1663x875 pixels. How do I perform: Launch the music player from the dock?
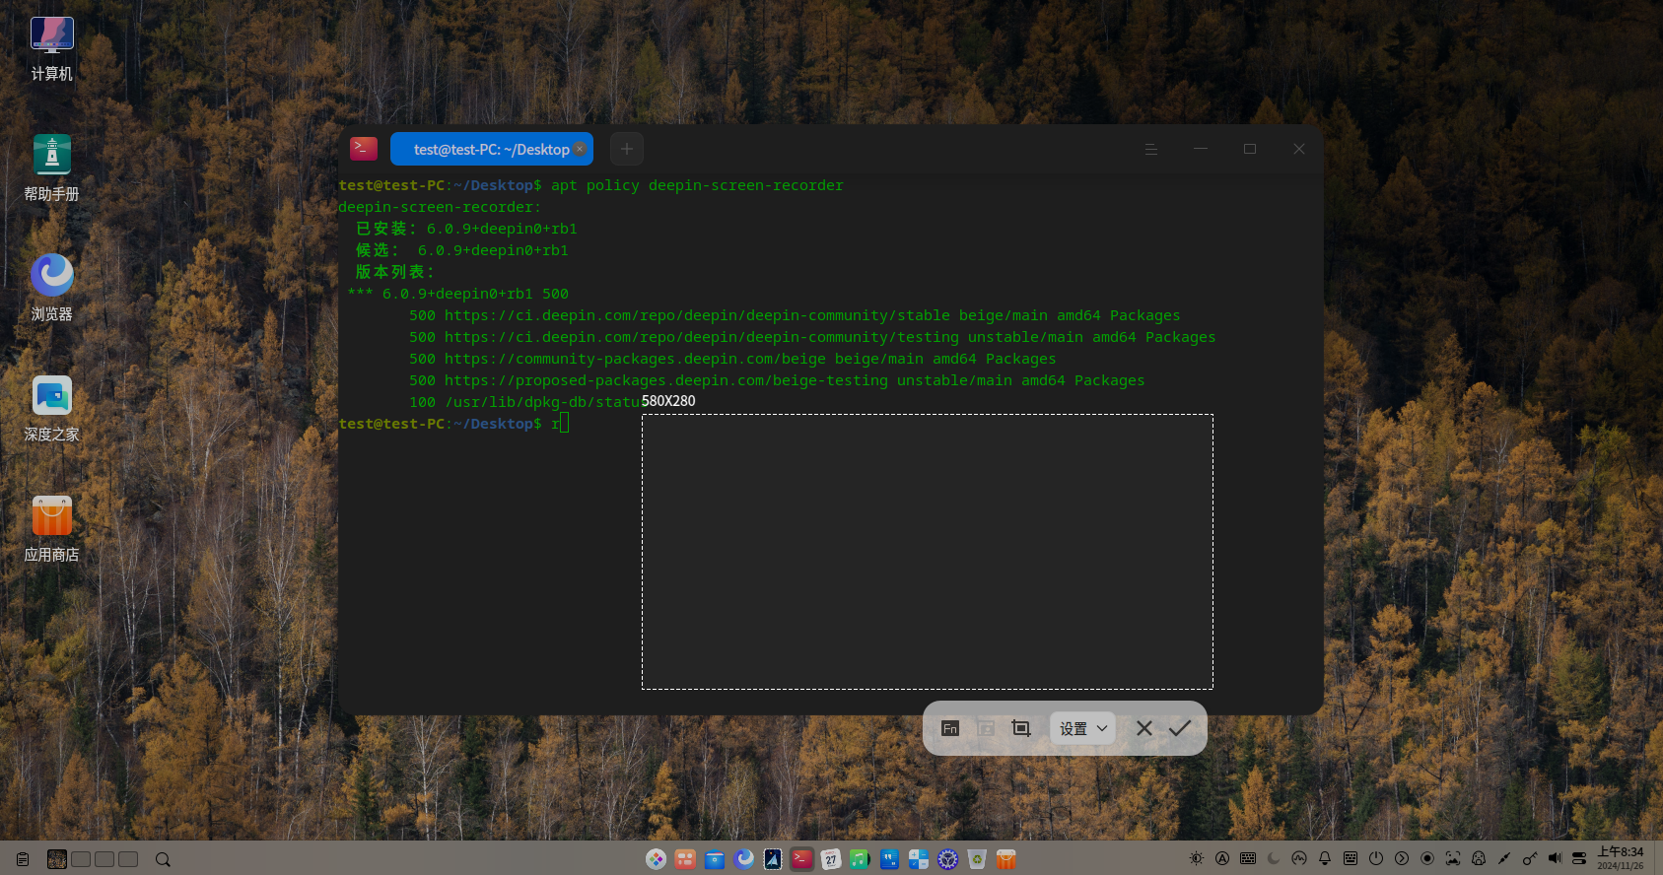[x=860, y=859]
